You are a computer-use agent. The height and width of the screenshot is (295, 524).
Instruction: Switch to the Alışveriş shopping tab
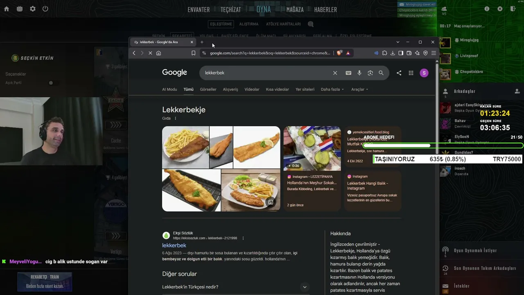click(230, 89)
